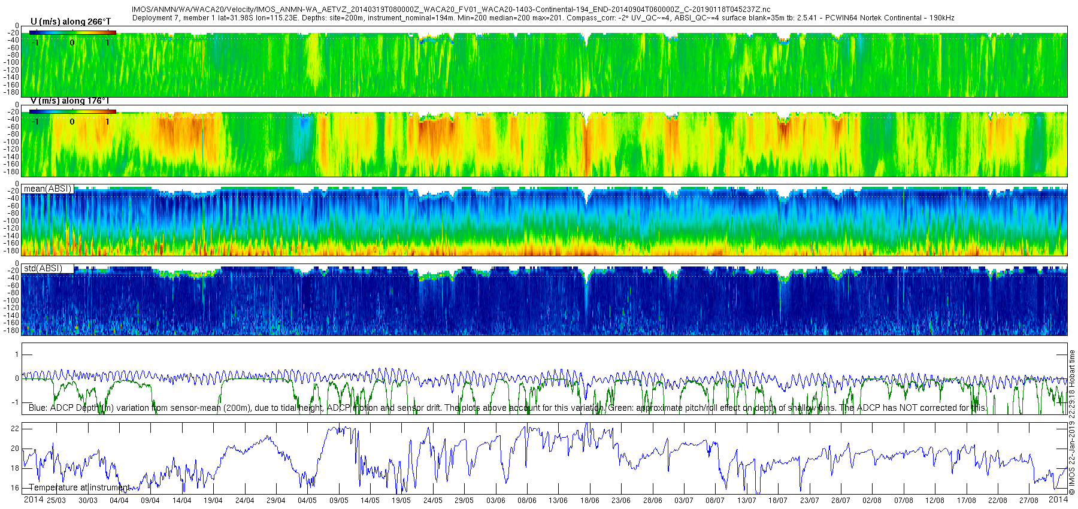
Task: Click the 'V (m/s) along 176°T' title
Action: point(70,101)
